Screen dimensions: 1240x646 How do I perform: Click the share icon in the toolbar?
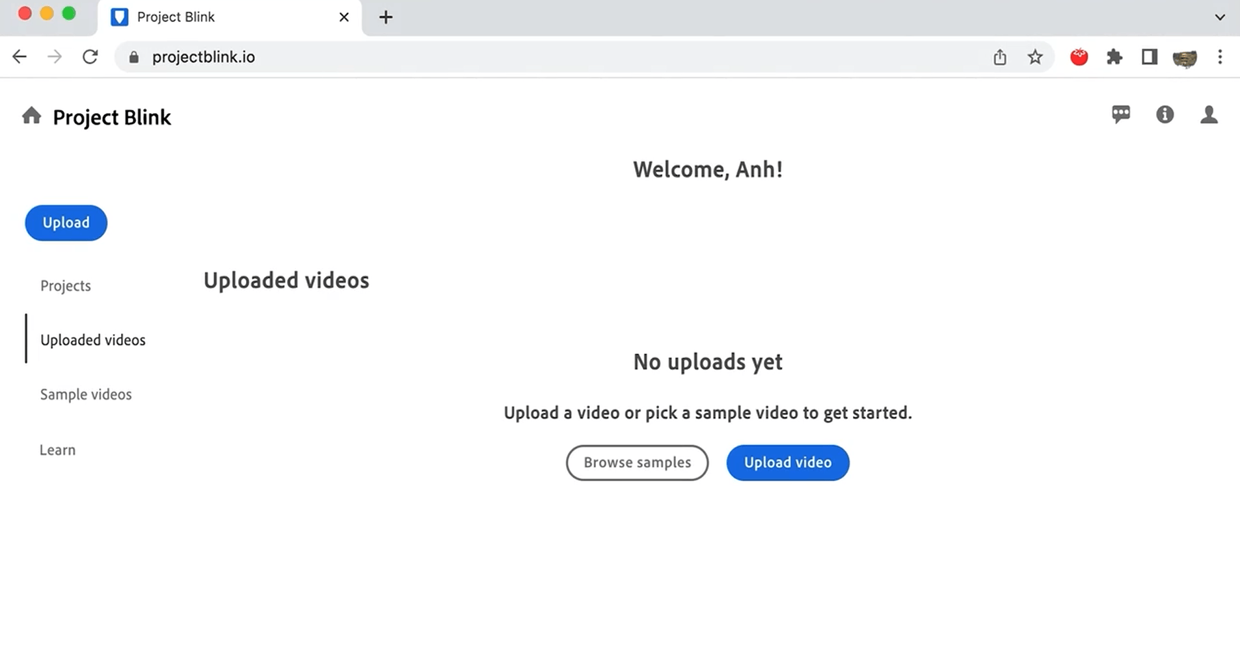[1000, 57]
